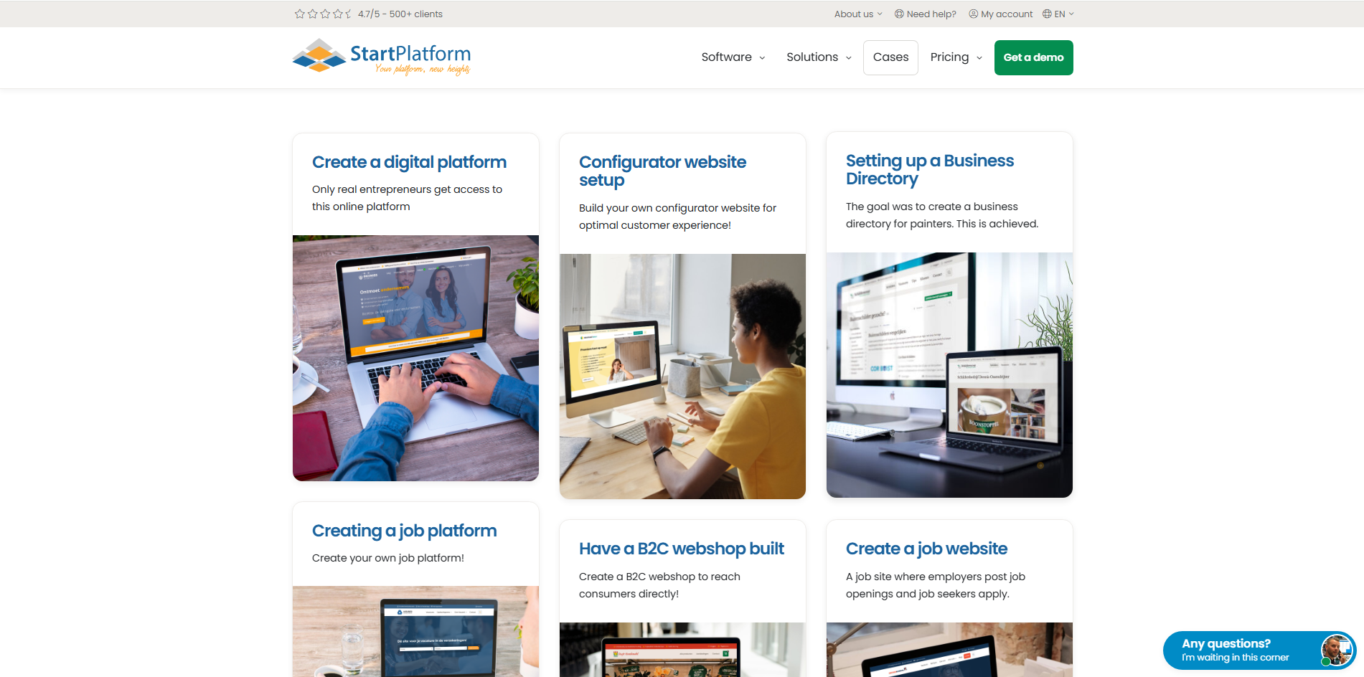
Task: Click the globe language icon
Action: pyautogui.click(x=1047, y=14)
